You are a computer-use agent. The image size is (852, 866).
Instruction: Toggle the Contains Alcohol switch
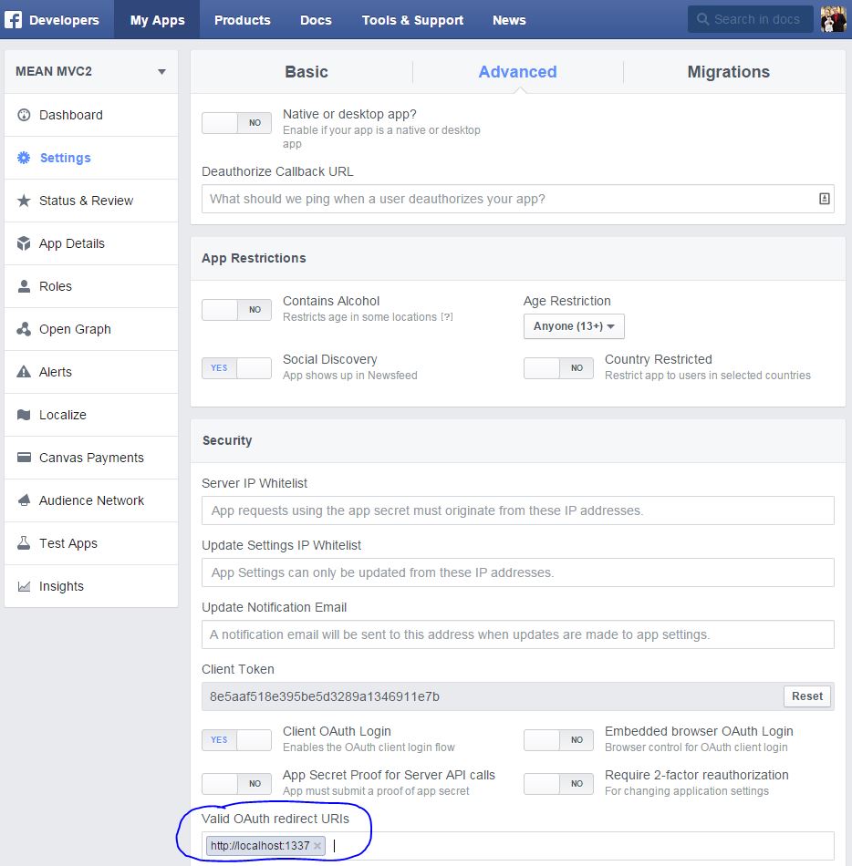(x=236, y=310)
